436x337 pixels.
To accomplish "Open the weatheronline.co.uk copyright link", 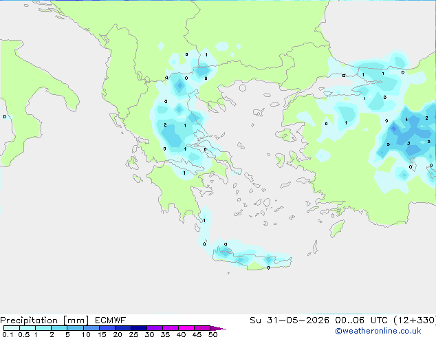I will coord(378,331).
